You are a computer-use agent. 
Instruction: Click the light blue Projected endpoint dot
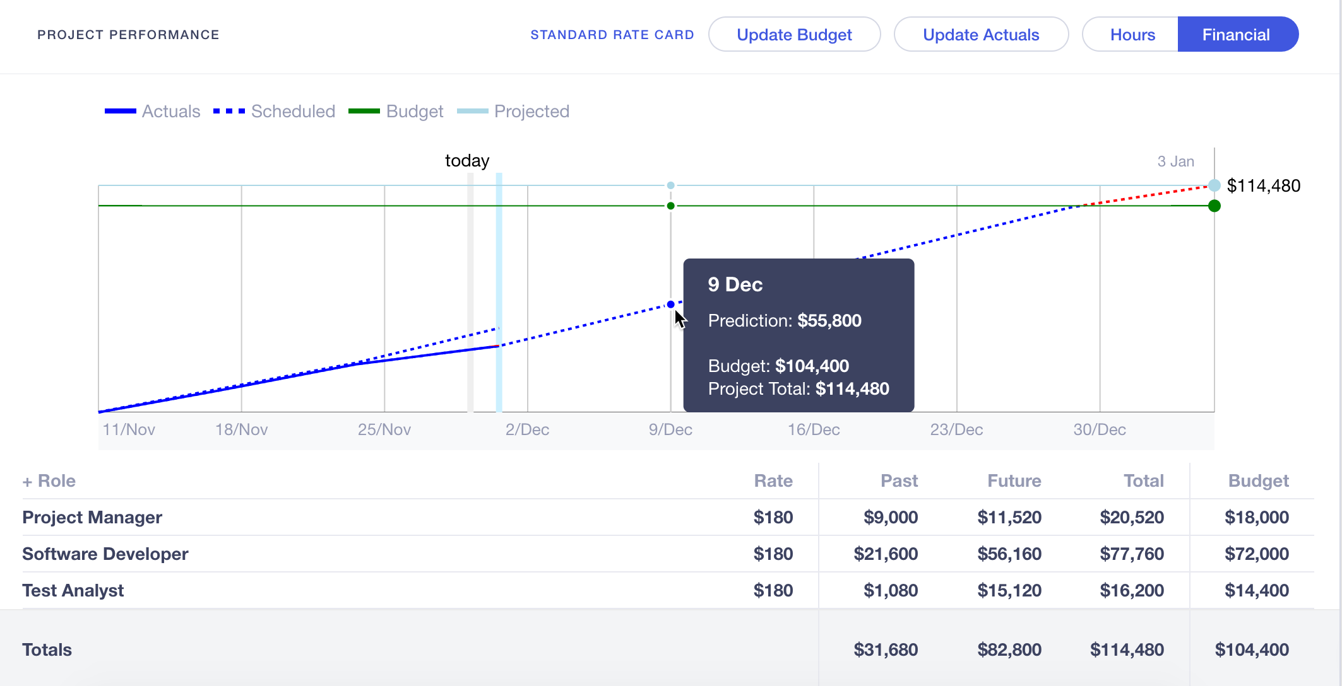(x=1214, y=185)
